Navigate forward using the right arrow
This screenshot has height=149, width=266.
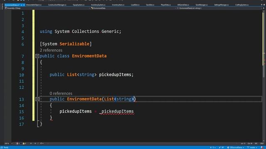point(35,144)
